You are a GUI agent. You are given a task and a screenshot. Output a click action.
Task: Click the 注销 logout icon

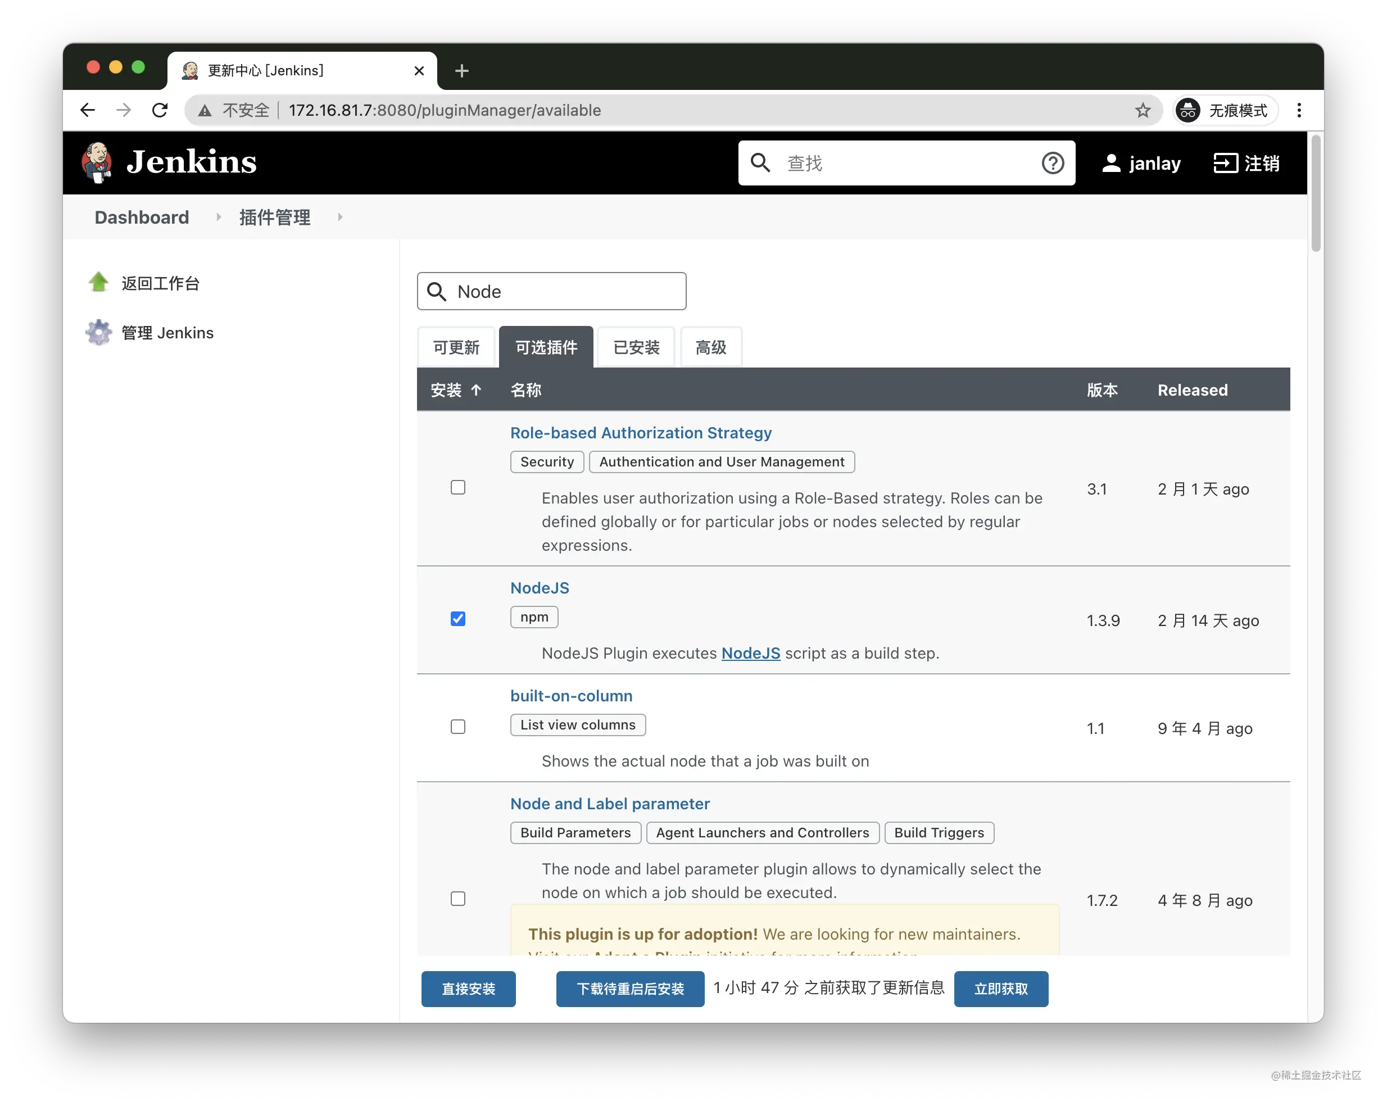point(1225,164)
